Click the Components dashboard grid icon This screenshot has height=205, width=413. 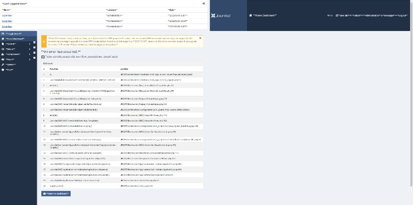pyautogui.click(x=34, y=52)
